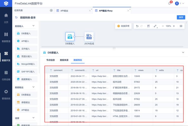Screen dimensions: 188x126
Task: Choose 数据集输入 from the operator list
Action: point(26,79)
